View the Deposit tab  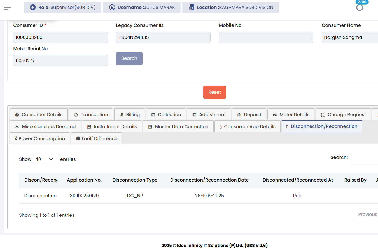tap(249, 114)
